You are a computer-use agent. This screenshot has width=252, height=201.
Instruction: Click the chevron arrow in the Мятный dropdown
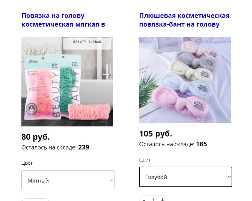pyautogui.click(x=111, y=181)
